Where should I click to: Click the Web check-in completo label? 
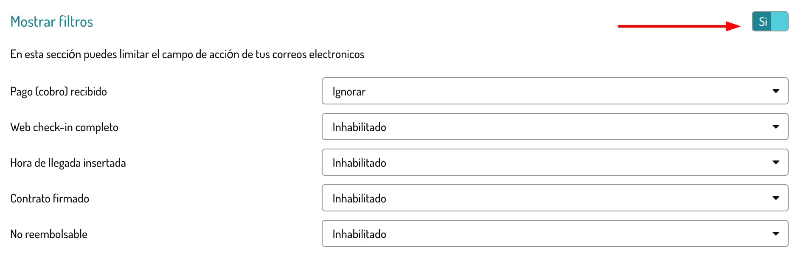(x=64, y=127)
